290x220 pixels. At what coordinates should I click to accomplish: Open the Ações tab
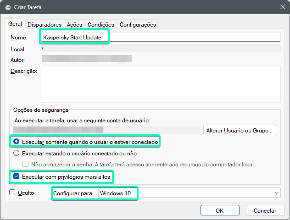pos(74,25)
